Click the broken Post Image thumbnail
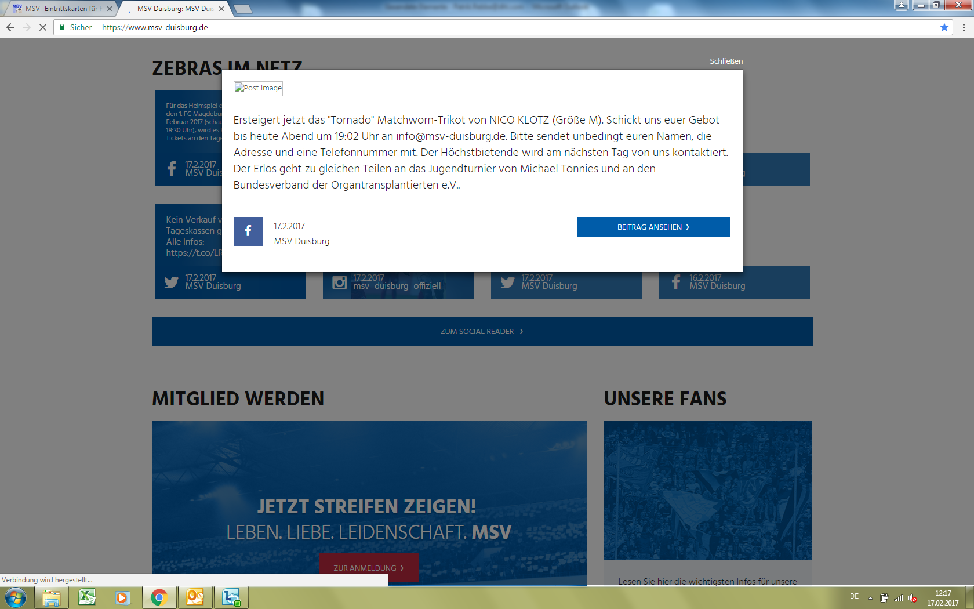974x609 pixels. pyautogui.click(x=258, y=88)
